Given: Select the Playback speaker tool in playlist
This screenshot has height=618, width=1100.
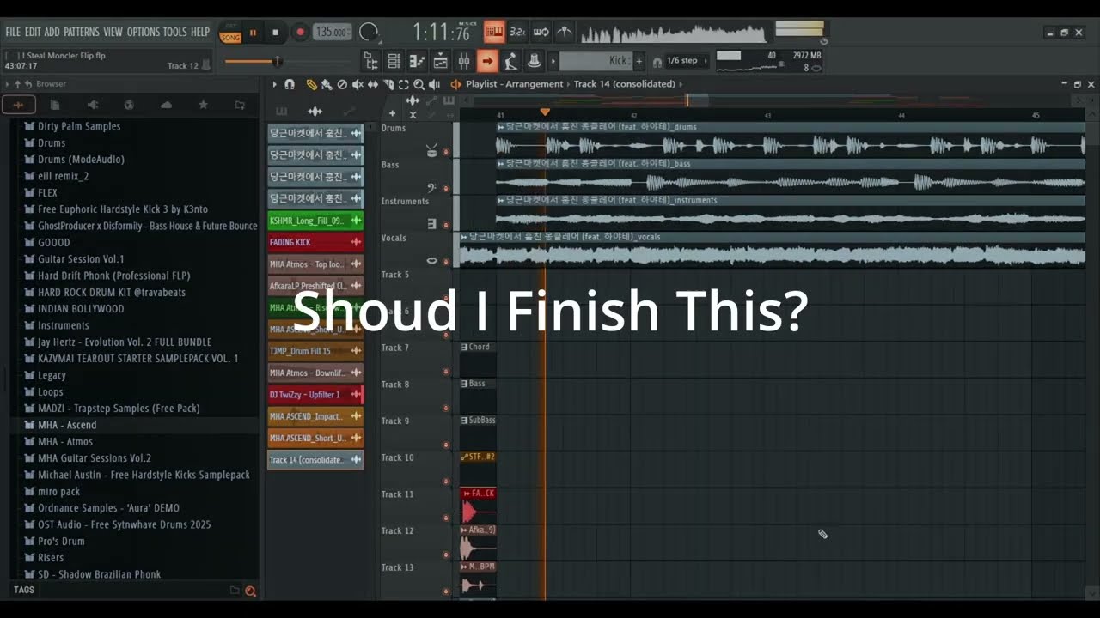Looking at the screenshot, I should [434, 84].
